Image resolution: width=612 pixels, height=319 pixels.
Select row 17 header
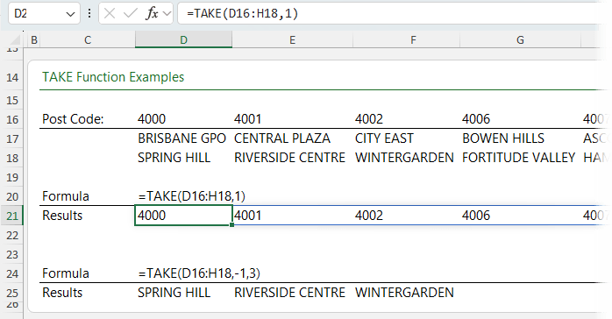[12, 138]
